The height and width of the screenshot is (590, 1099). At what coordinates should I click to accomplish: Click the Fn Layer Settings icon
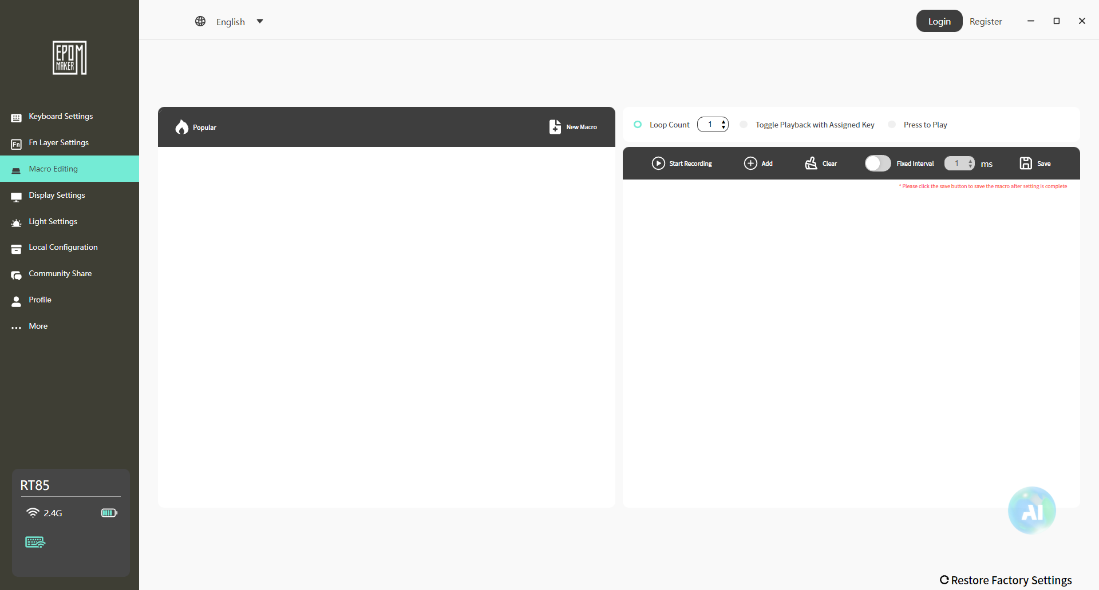(x=17, y=143)
